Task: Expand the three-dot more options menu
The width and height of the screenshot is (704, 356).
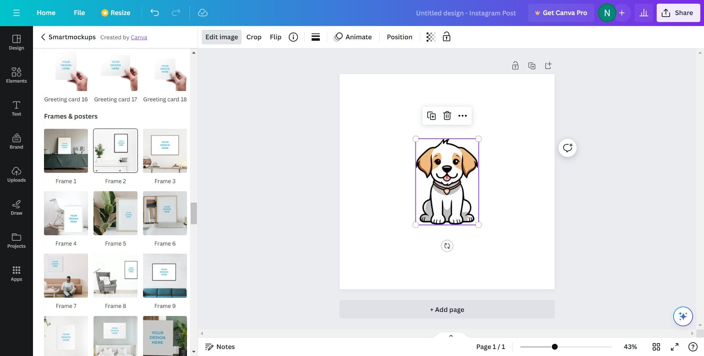Action: pyautogui.click(x=462, y=116)
